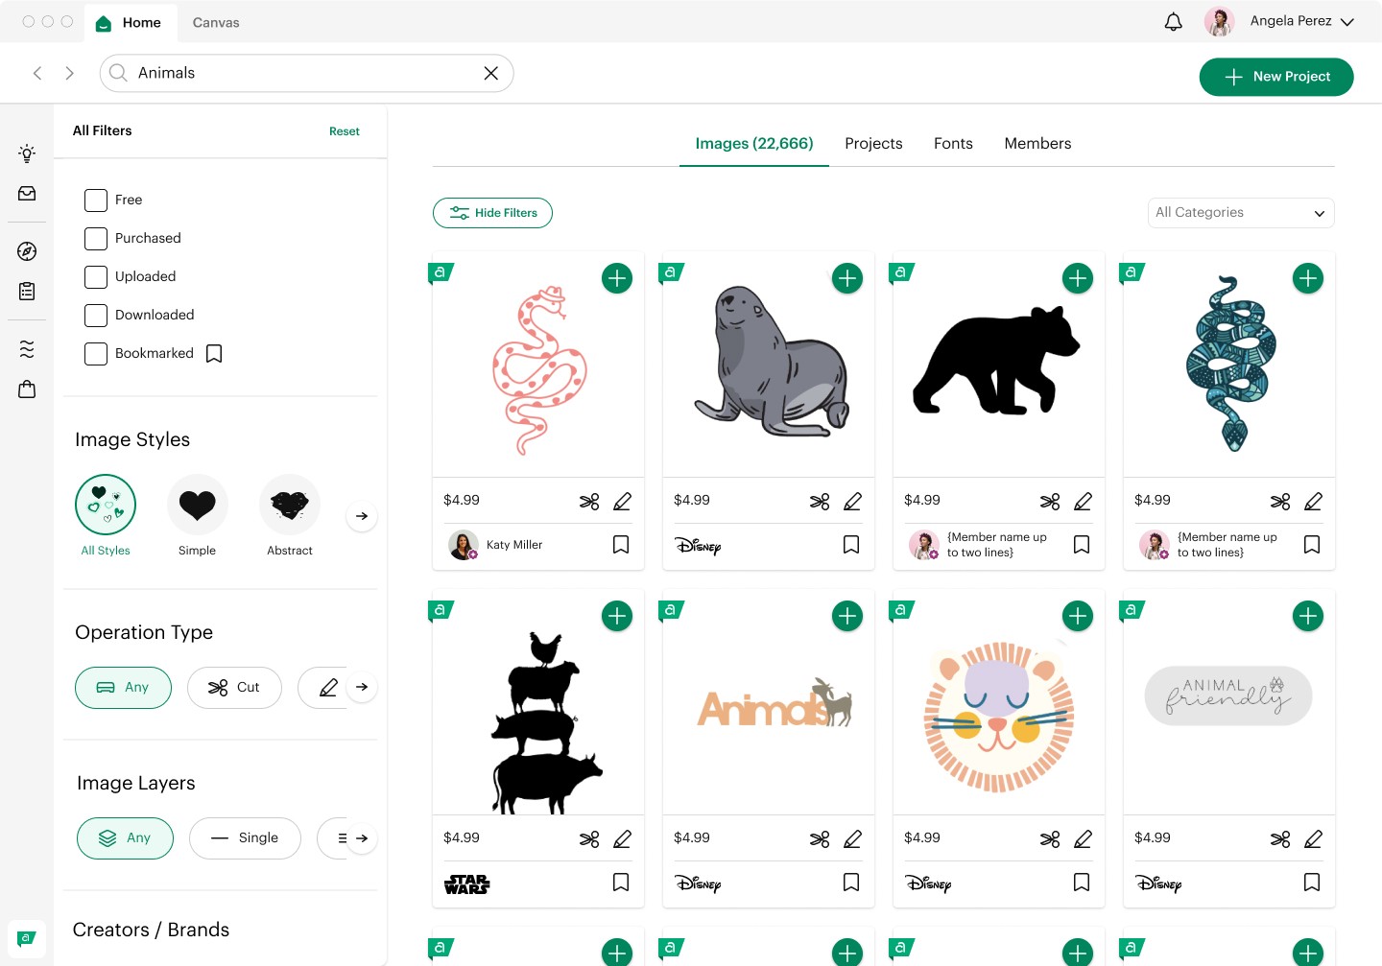Bookmark the Katy Miller snake image
1382x966 pixels.
pos(621,545)
